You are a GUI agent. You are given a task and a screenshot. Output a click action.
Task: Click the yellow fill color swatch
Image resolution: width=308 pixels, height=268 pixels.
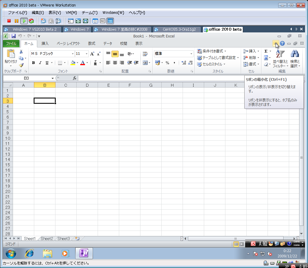73,63
